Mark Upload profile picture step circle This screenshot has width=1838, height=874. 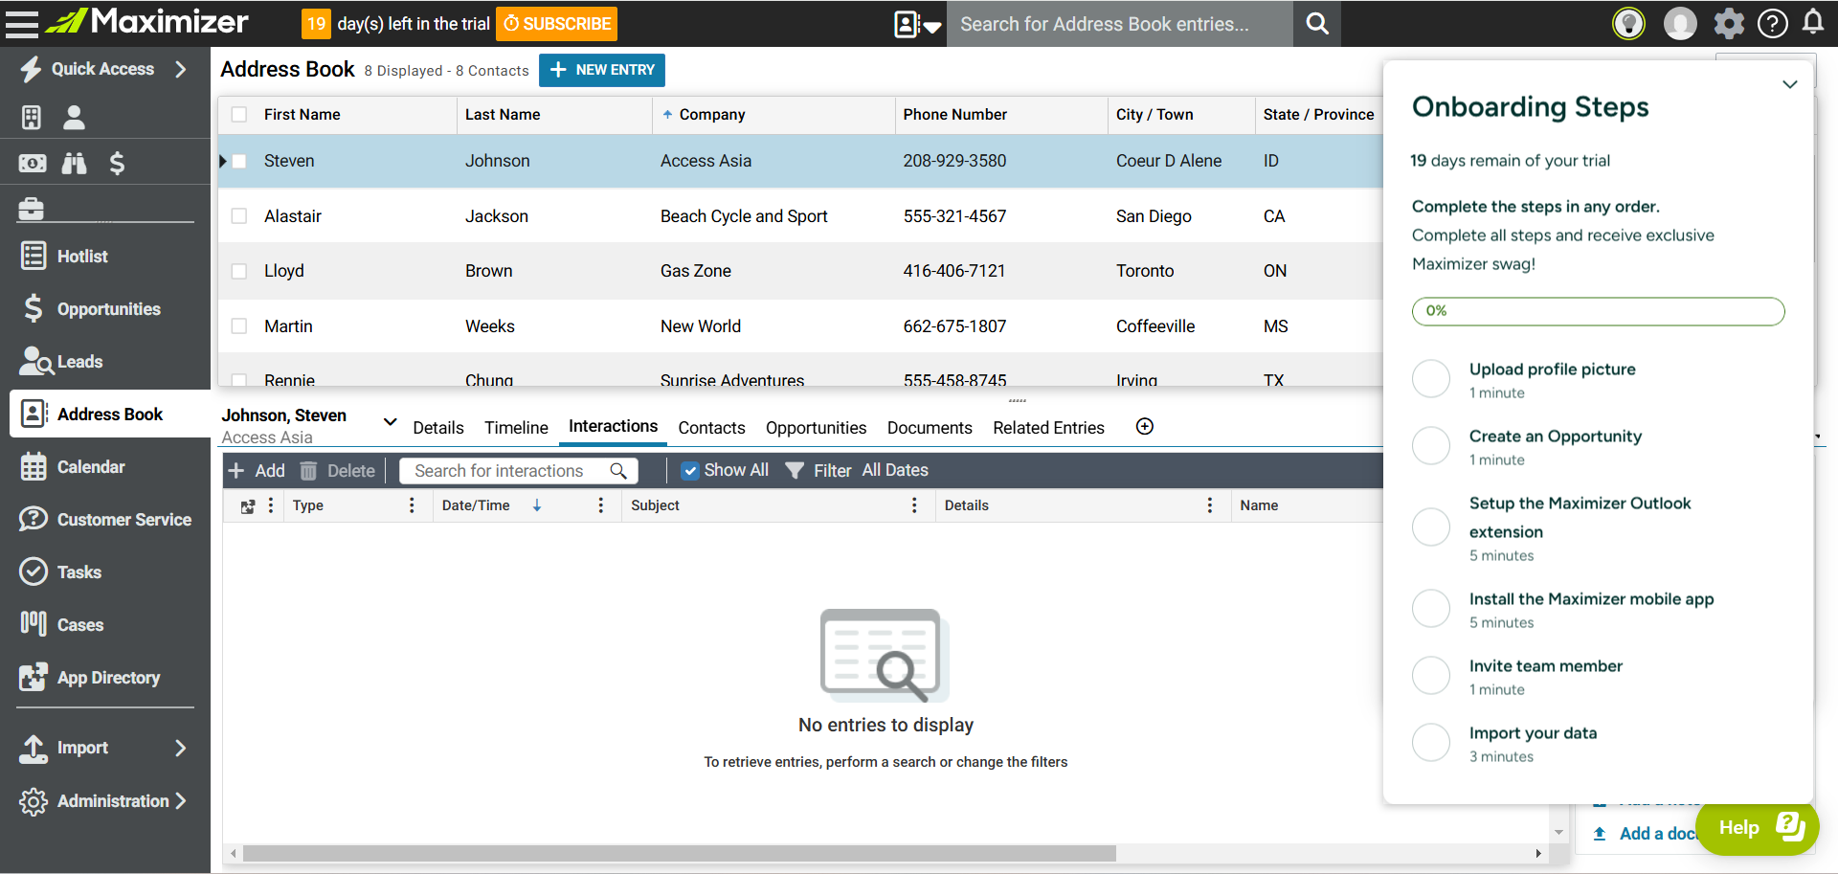[1431, 379]
